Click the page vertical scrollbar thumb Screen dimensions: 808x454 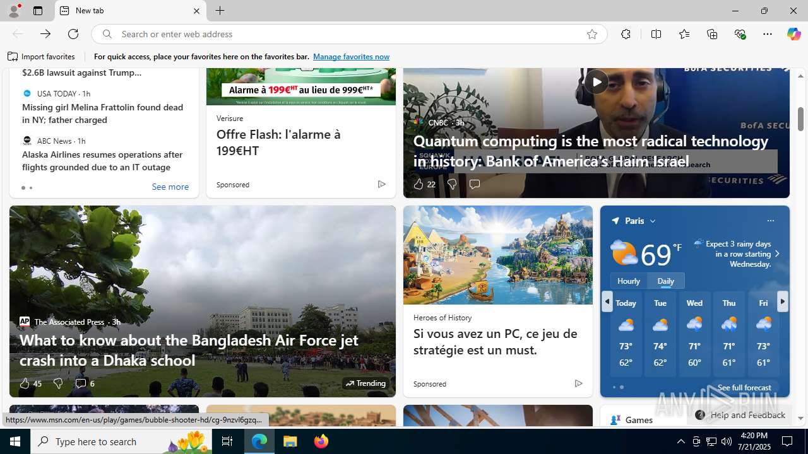[800, 119]
